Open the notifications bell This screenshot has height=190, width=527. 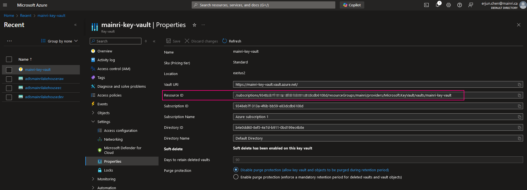[438, 5]
